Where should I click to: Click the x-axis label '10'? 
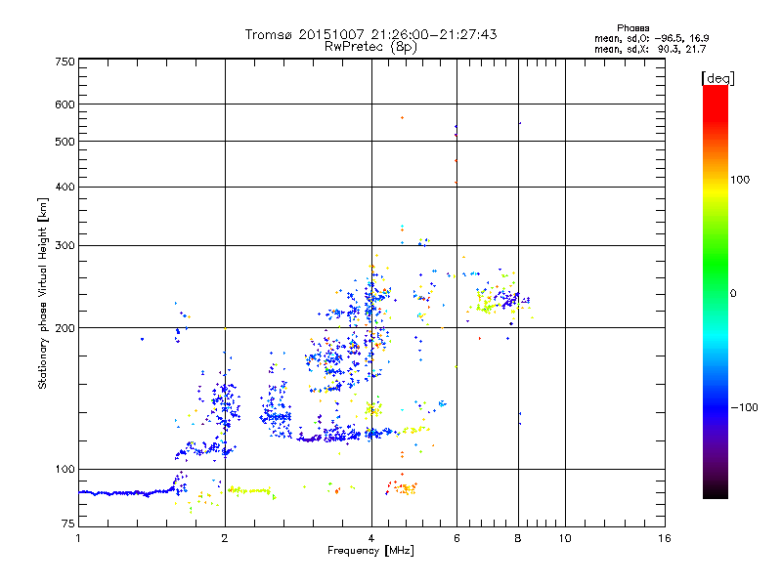(x=565, y=538)
